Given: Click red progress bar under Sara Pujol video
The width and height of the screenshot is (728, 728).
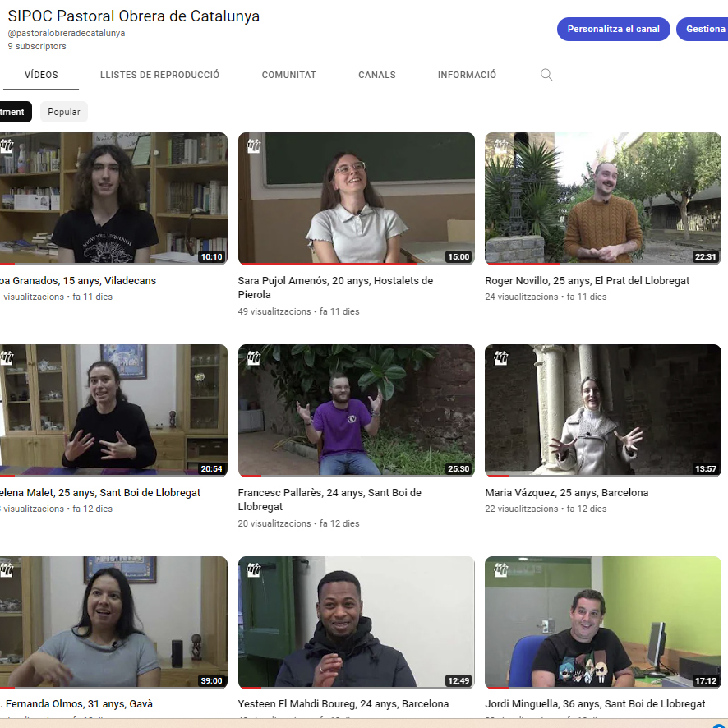Looking at the screenshot, I should tap(329, 264).
